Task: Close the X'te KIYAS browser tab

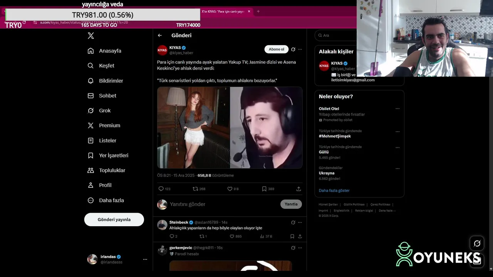Action: 249,12
